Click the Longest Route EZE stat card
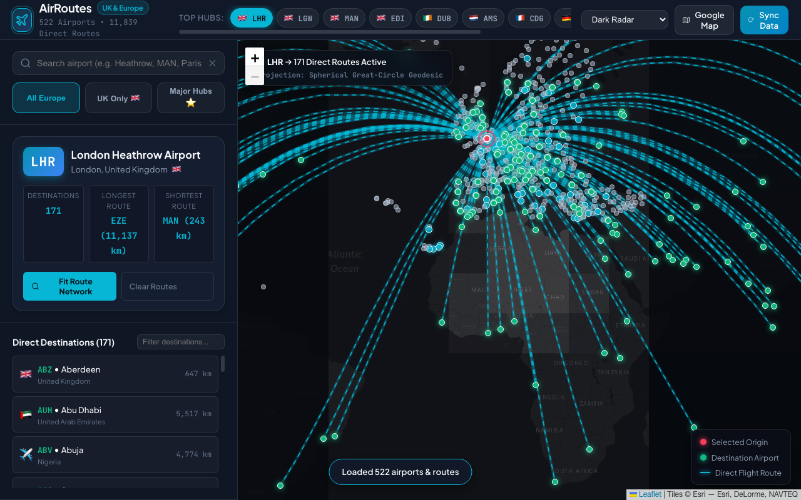 click(x=119, y=224)
